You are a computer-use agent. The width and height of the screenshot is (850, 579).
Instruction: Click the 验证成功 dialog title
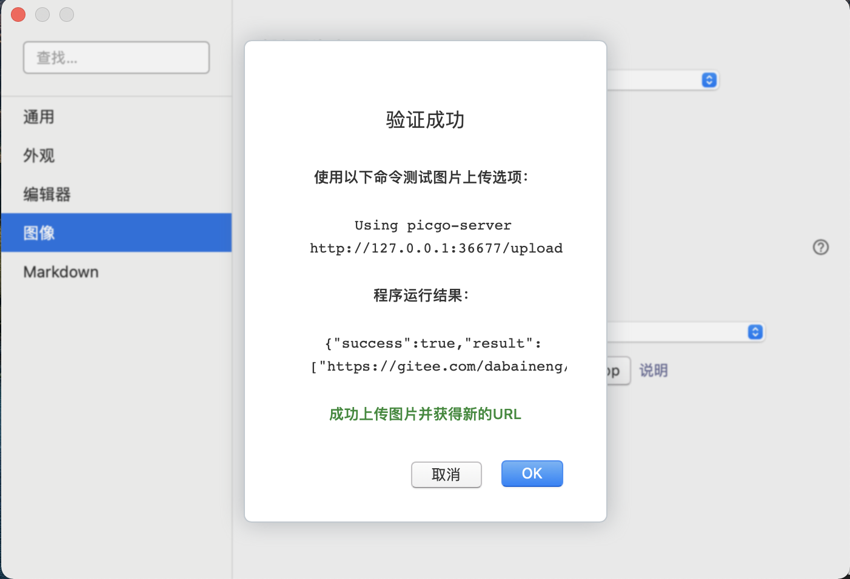pyautogui.click(x=425, y=120)
